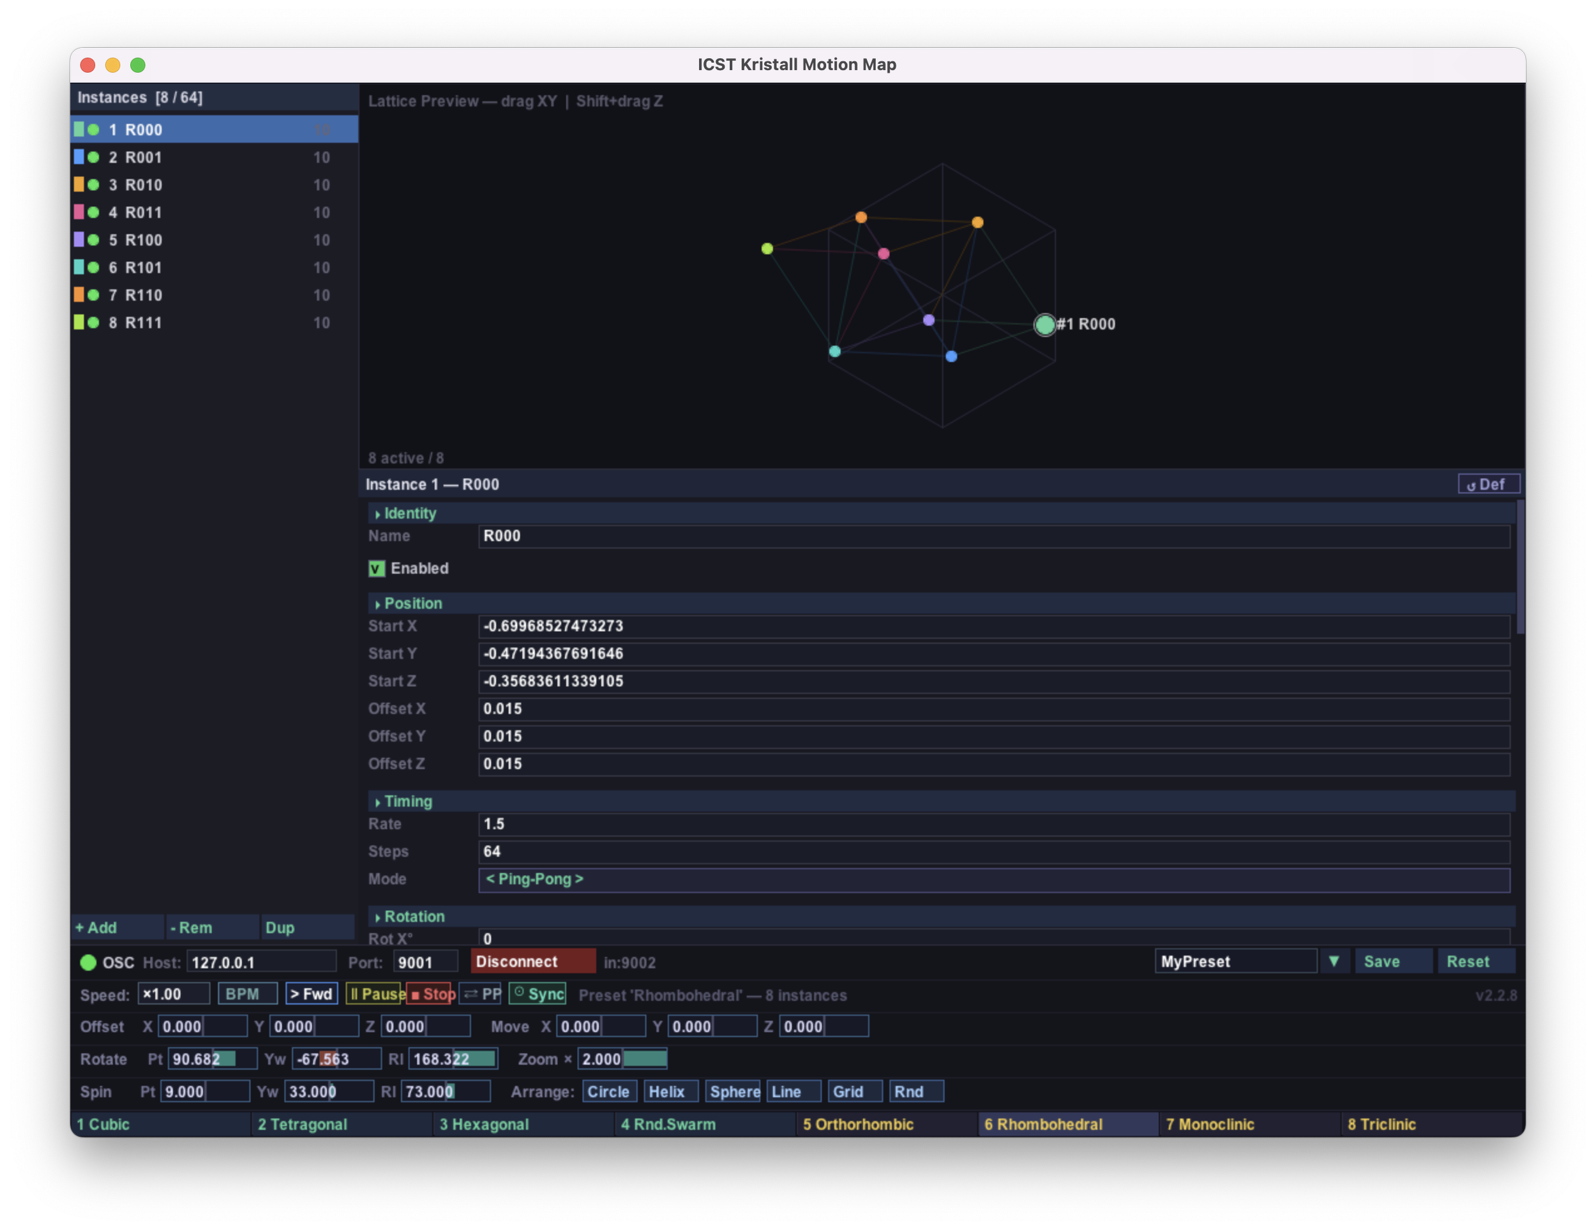Screen dimensions: 1596x1230
Task: Arrange instances in a Helix
Action: click(x=671, y=1092)
